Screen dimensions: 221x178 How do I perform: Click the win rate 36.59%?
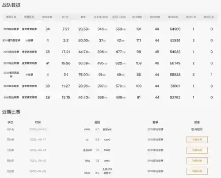click(x=84, y=63)
